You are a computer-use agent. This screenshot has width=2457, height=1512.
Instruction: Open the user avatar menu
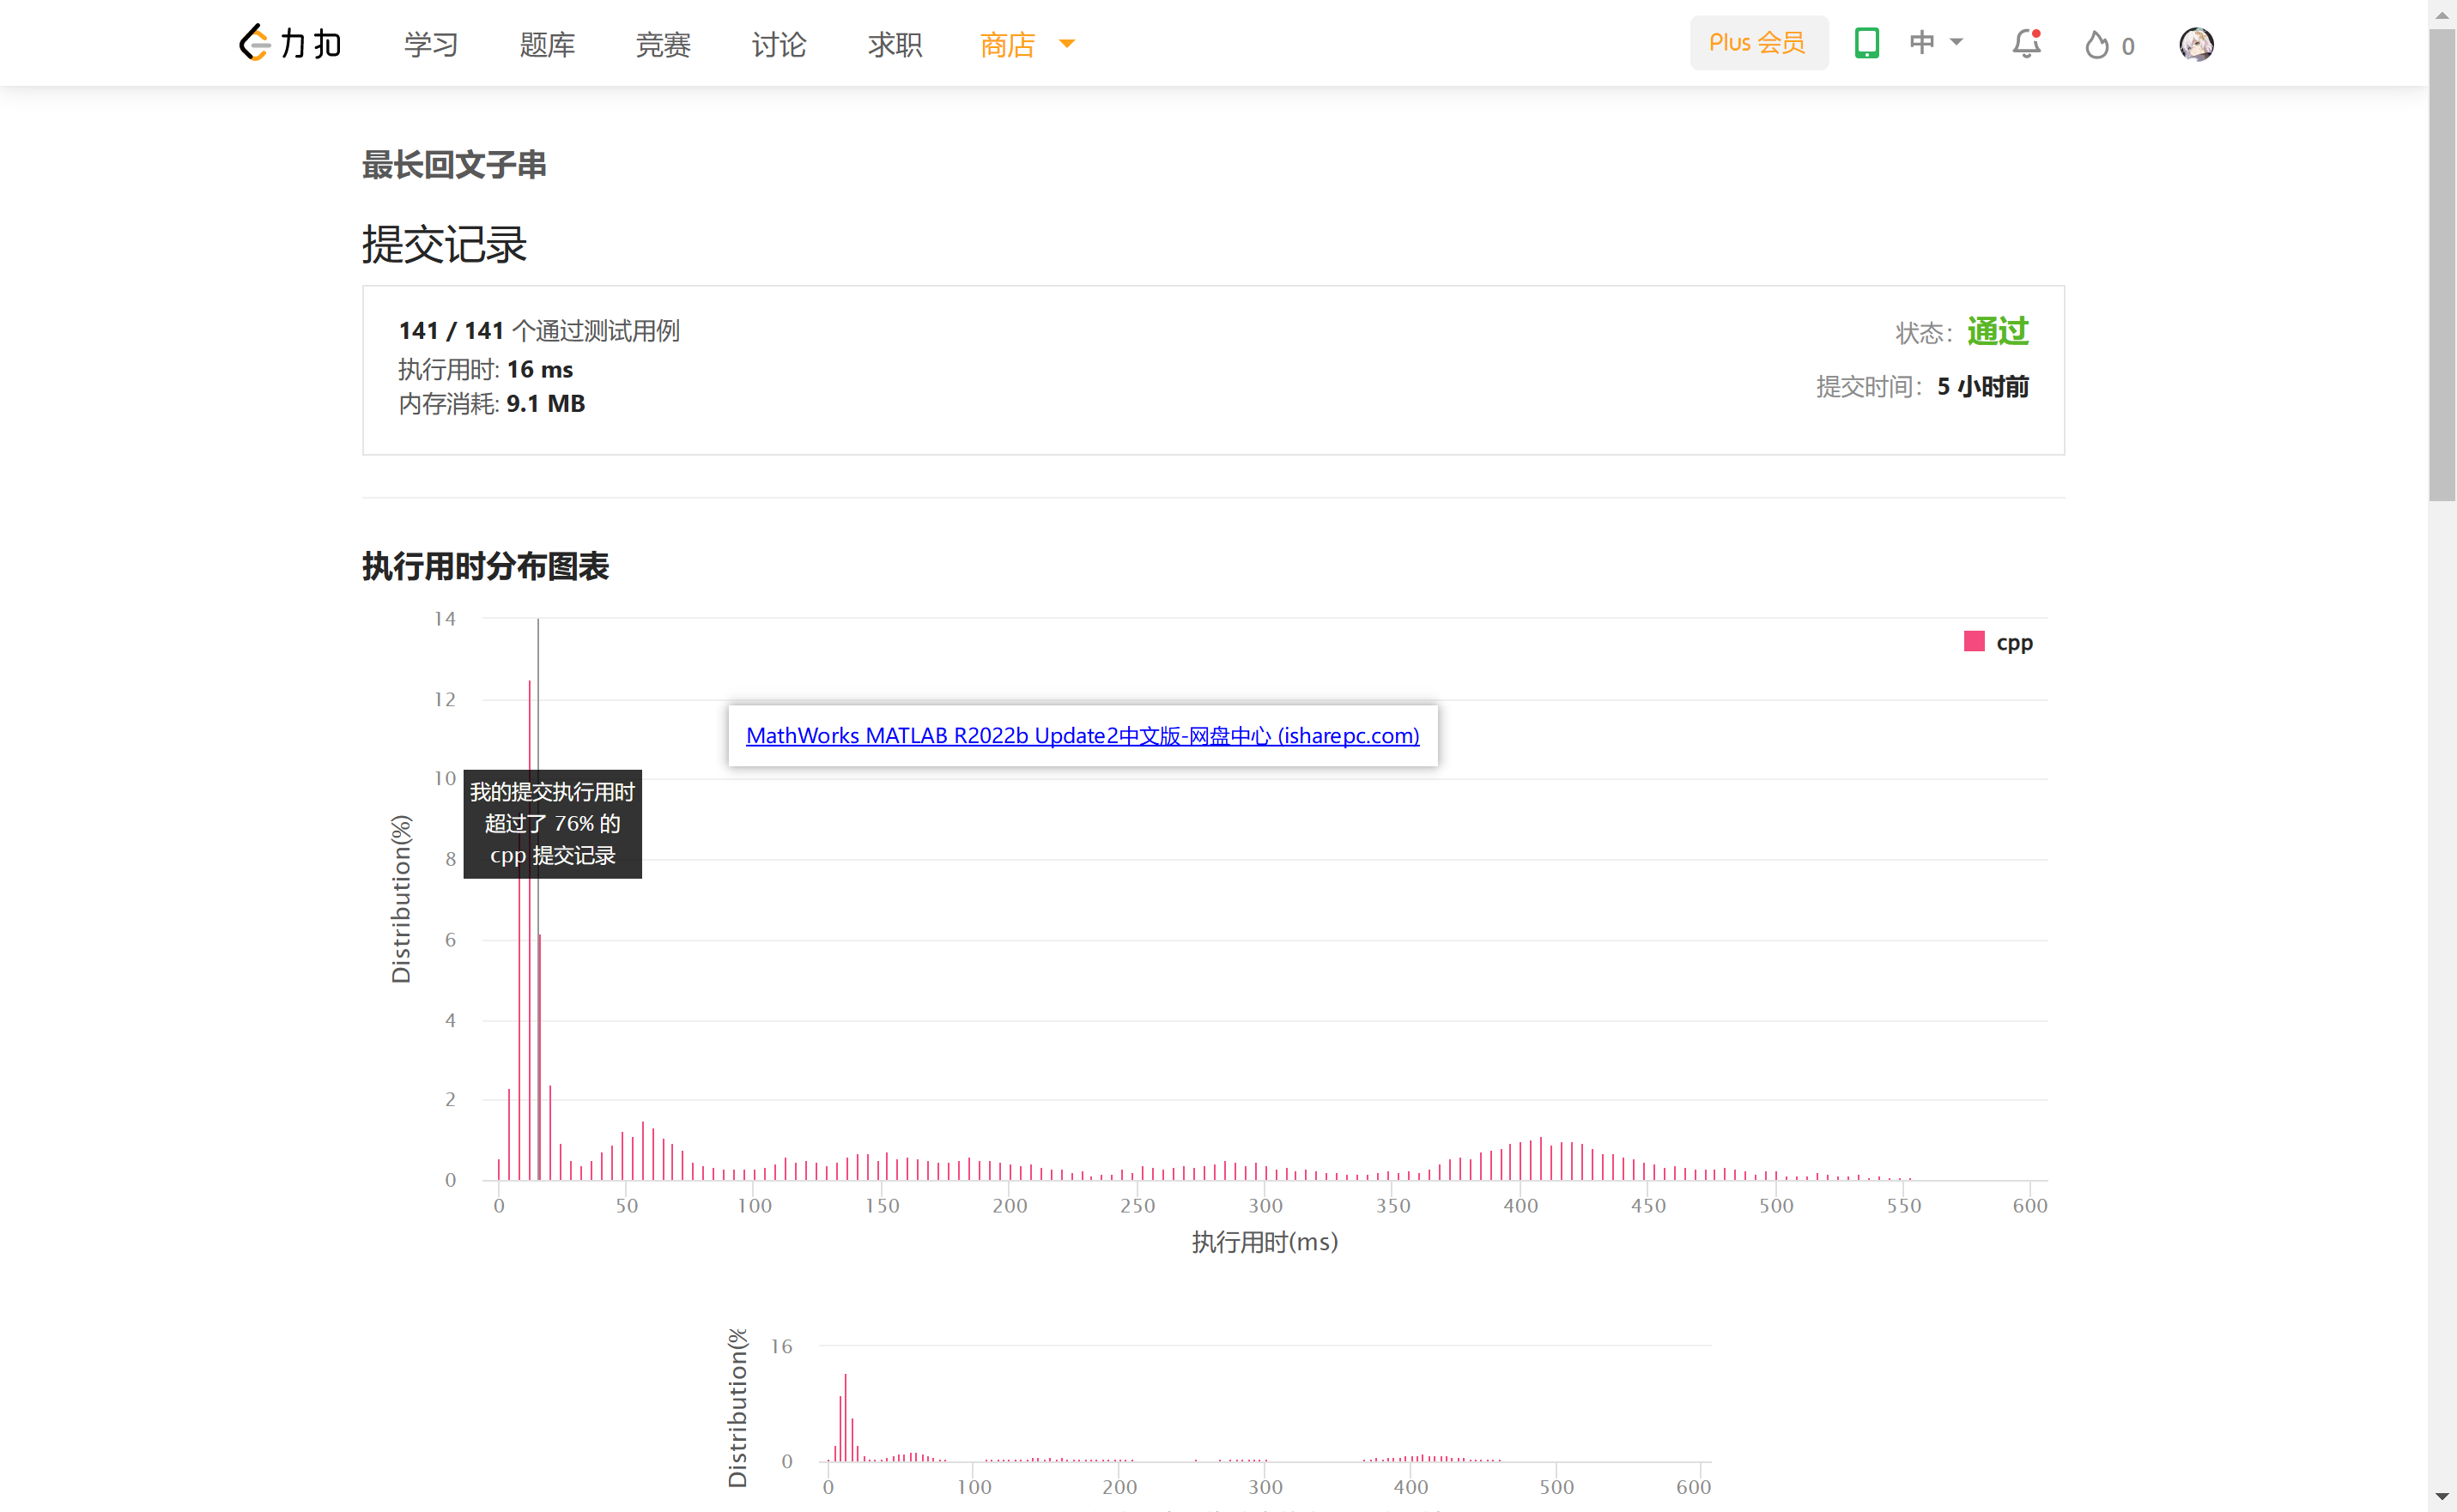2197,44
